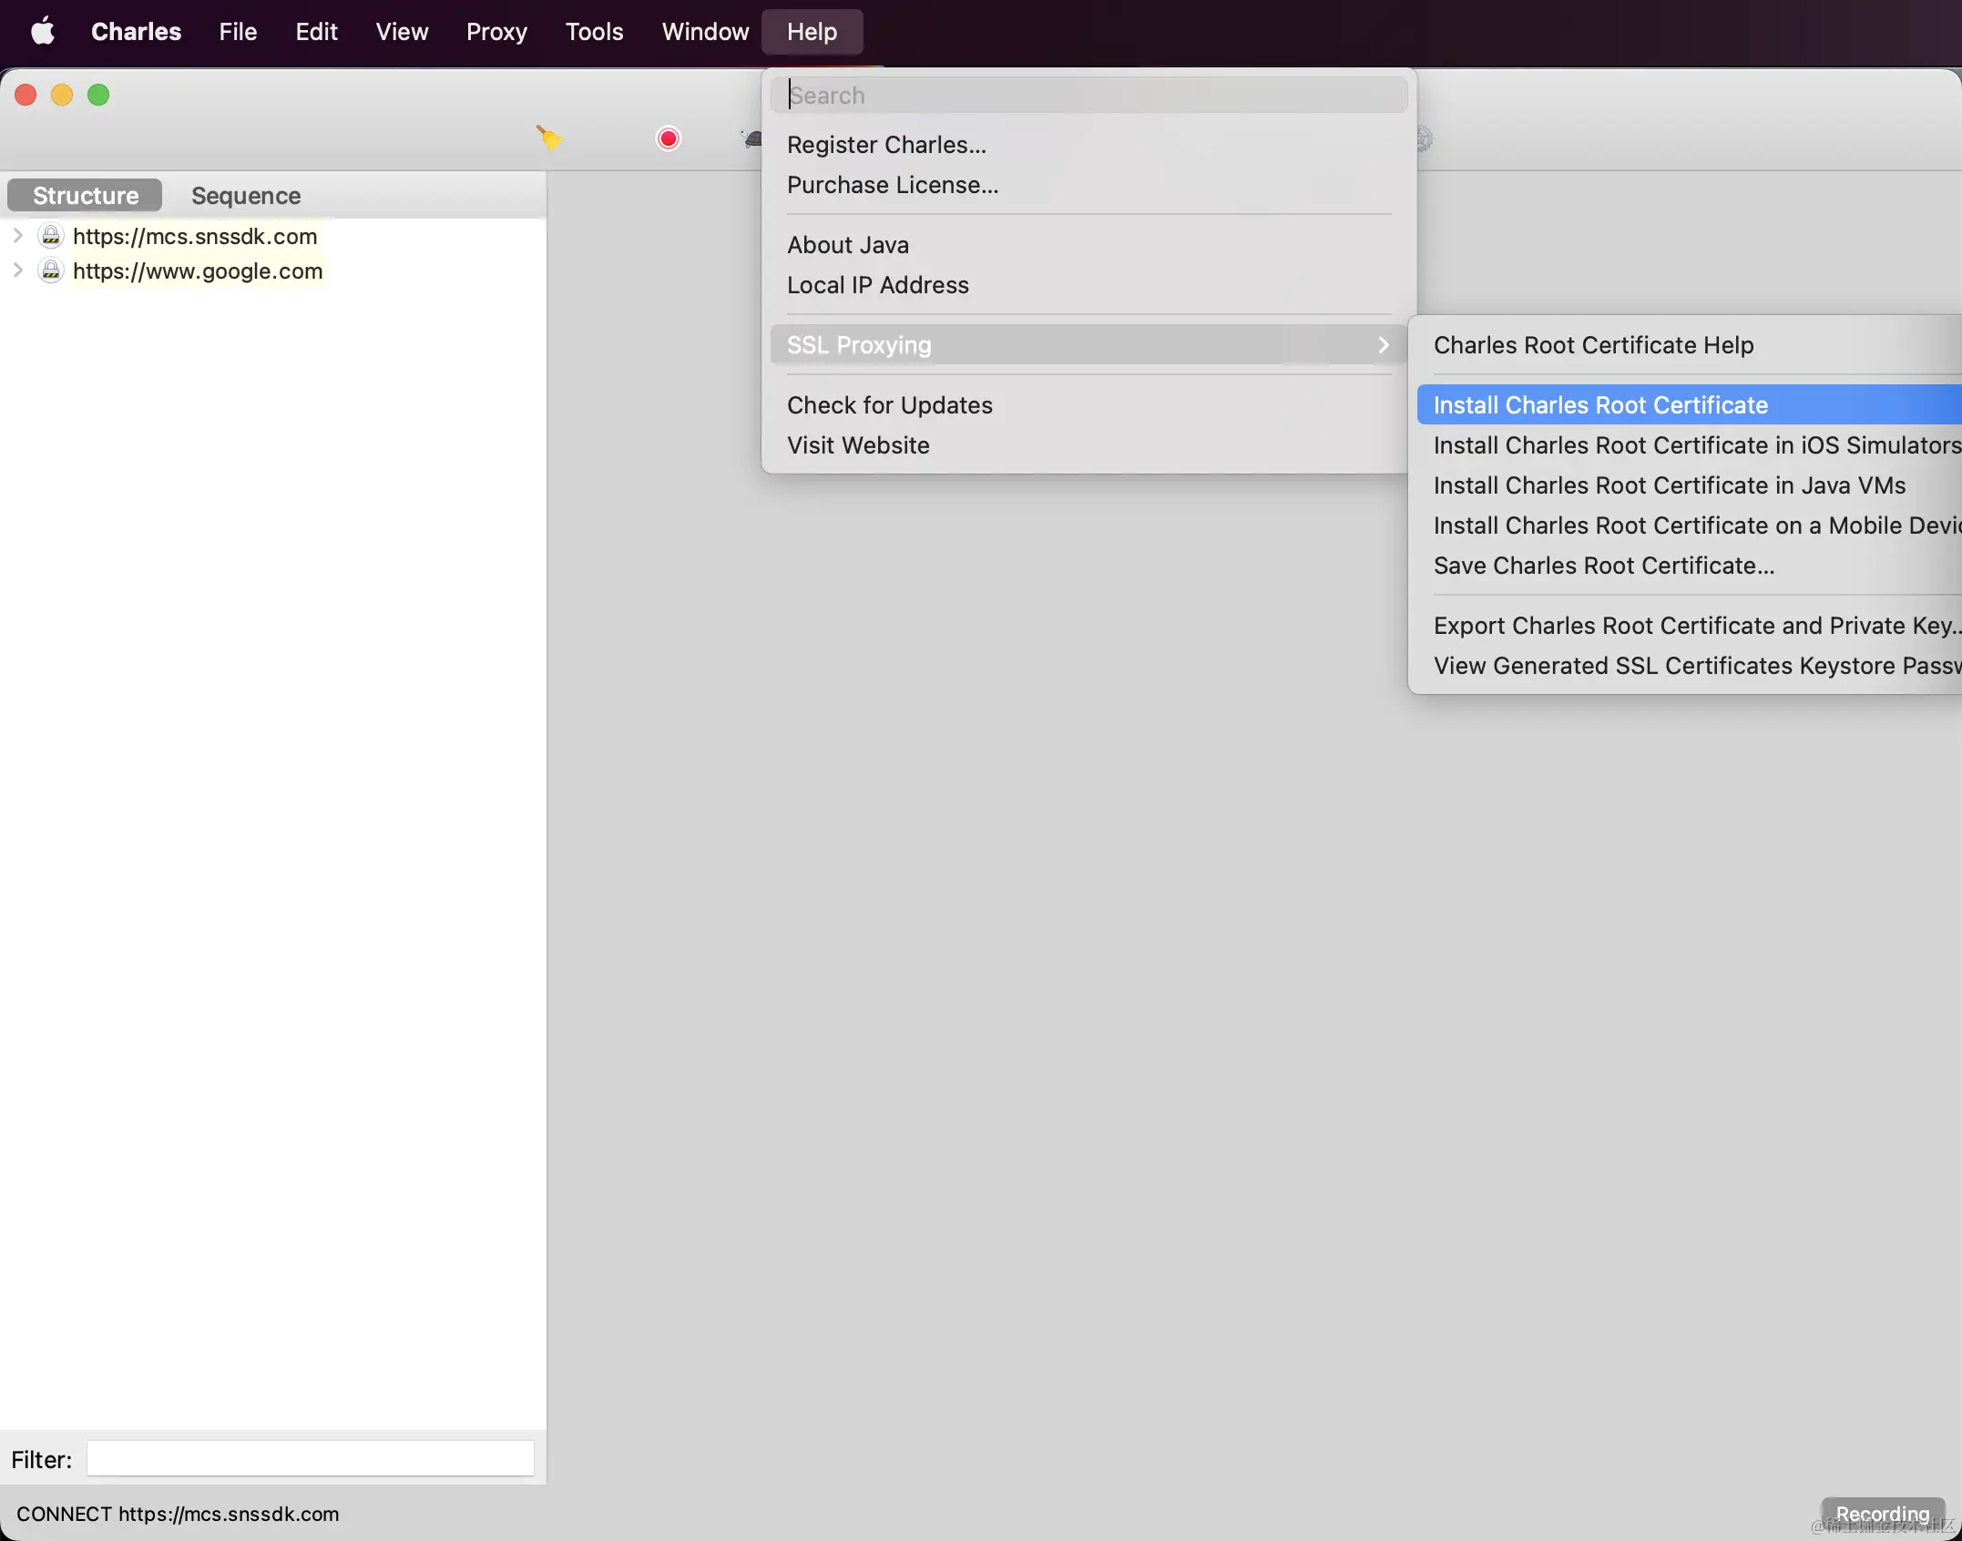Click the Filter input field
Viewport: 1962px width, 1541px height.
310,1458
